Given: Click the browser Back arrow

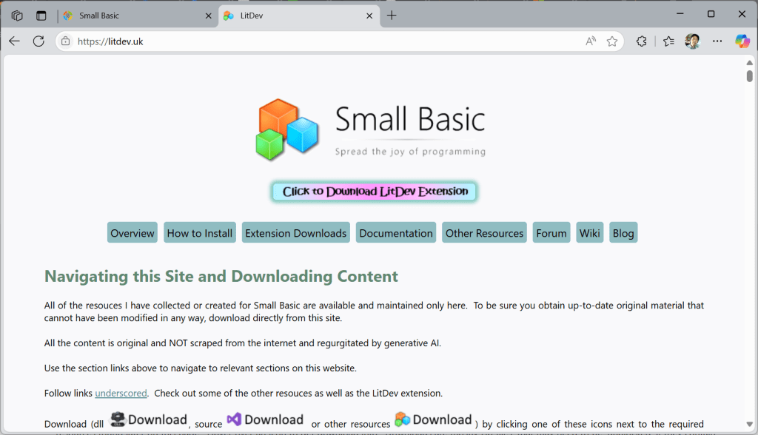Looking at the screenshot, I should tap(14, 41).
